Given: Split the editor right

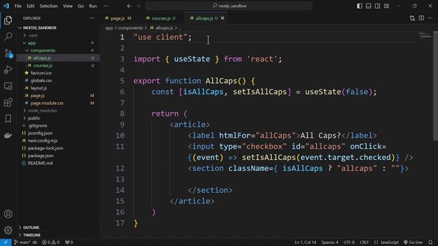Looking at the screenshot, I should (x=422, y=18).
